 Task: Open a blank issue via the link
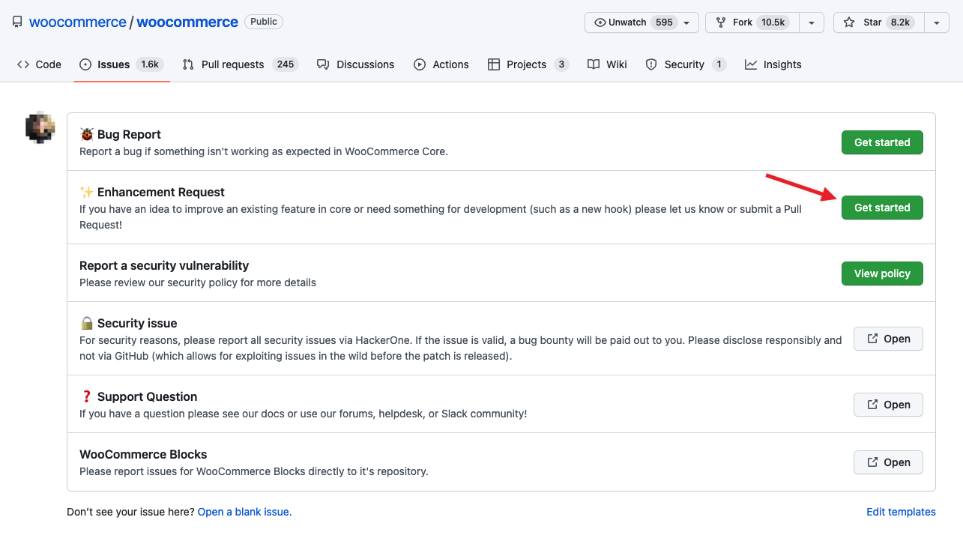click(244, 512)
